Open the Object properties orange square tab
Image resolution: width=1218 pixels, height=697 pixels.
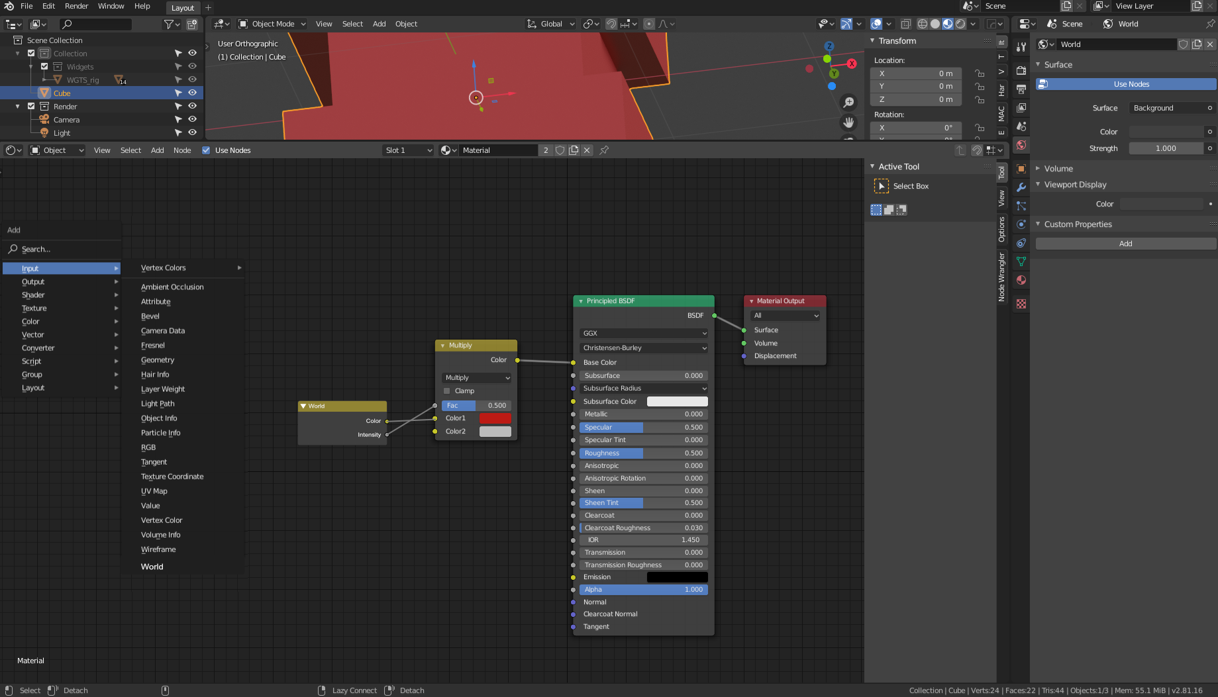1021,169
